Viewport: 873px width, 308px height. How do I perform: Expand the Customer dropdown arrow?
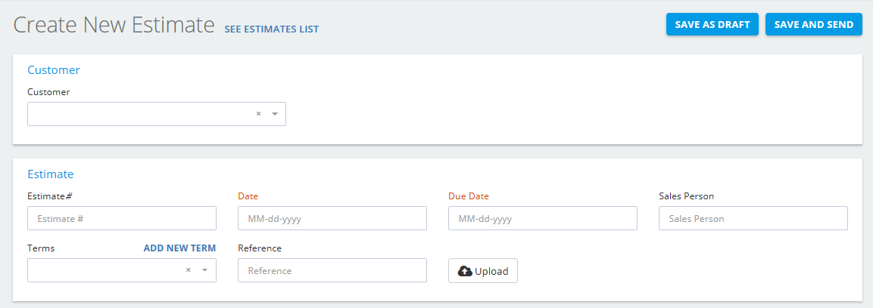[x=275, y=114]
